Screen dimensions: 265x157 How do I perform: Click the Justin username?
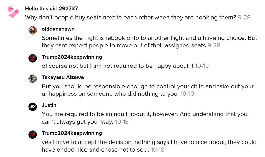[x=49, y=105]
